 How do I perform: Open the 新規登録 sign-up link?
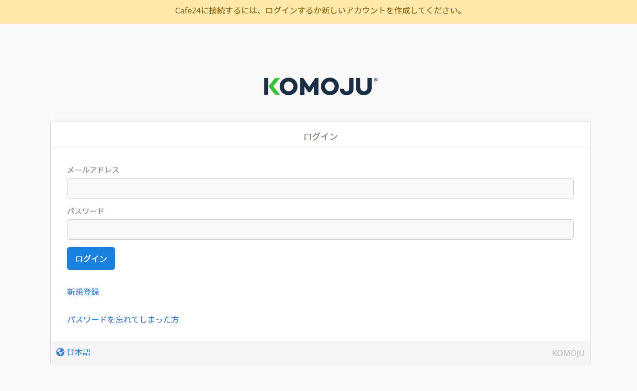(83, 292)
